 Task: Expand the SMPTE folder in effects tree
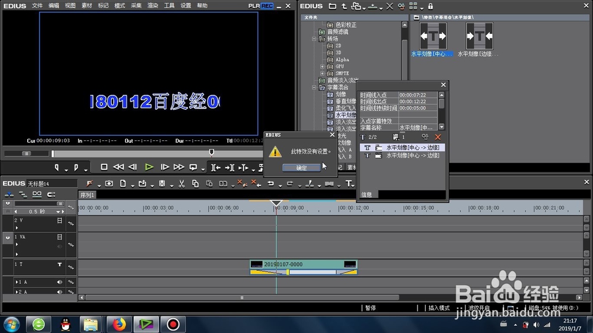(x=322, y=73)
